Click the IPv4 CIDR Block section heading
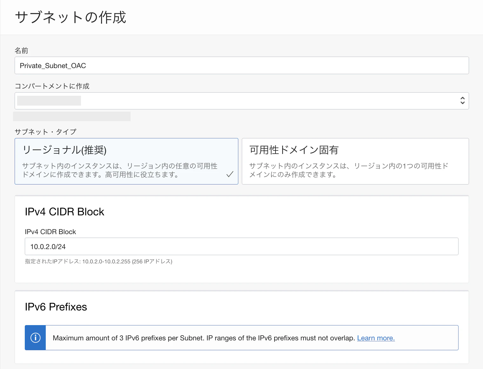The height and width of the screenshot is (369, 483). coord(65,212)
